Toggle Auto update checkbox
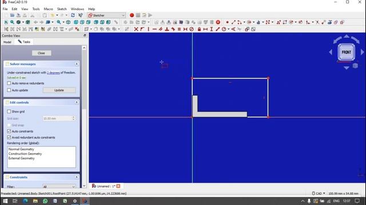This screenshot has width=366, height=205. (x=9, y=90)
